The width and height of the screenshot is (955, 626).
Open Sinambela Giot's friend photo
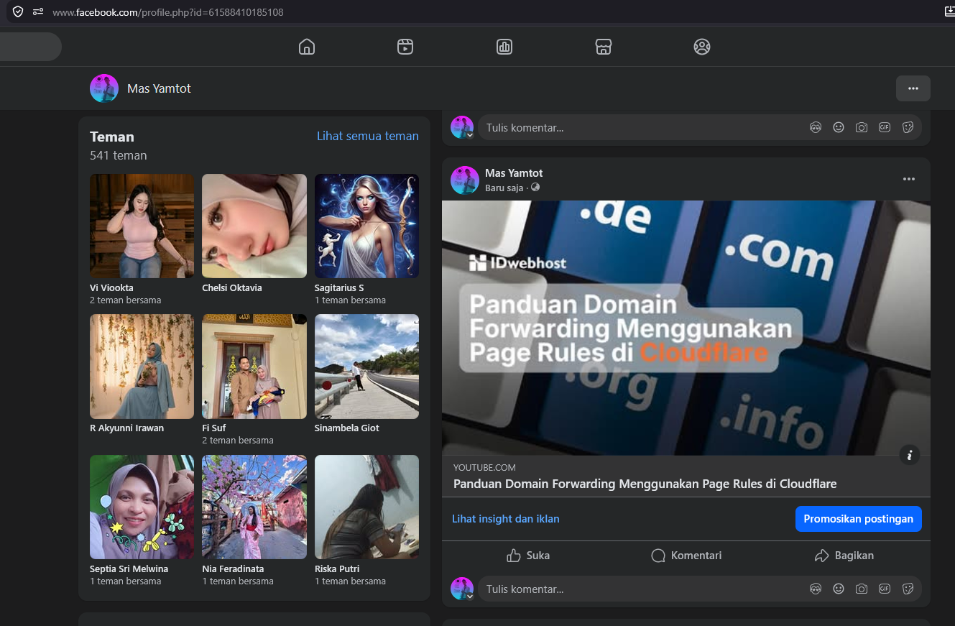366,367
